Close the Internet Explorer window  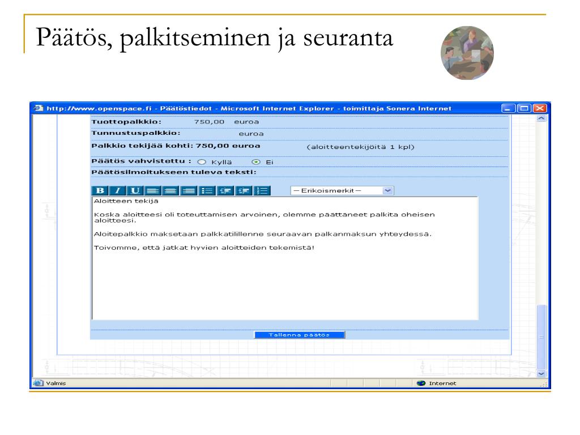point(540,108)
